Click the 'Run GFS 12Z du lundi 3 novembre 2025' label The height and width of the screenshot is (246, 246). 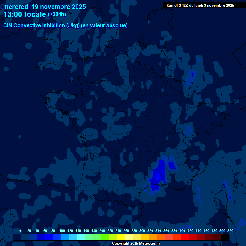click(x=200, y=5)
